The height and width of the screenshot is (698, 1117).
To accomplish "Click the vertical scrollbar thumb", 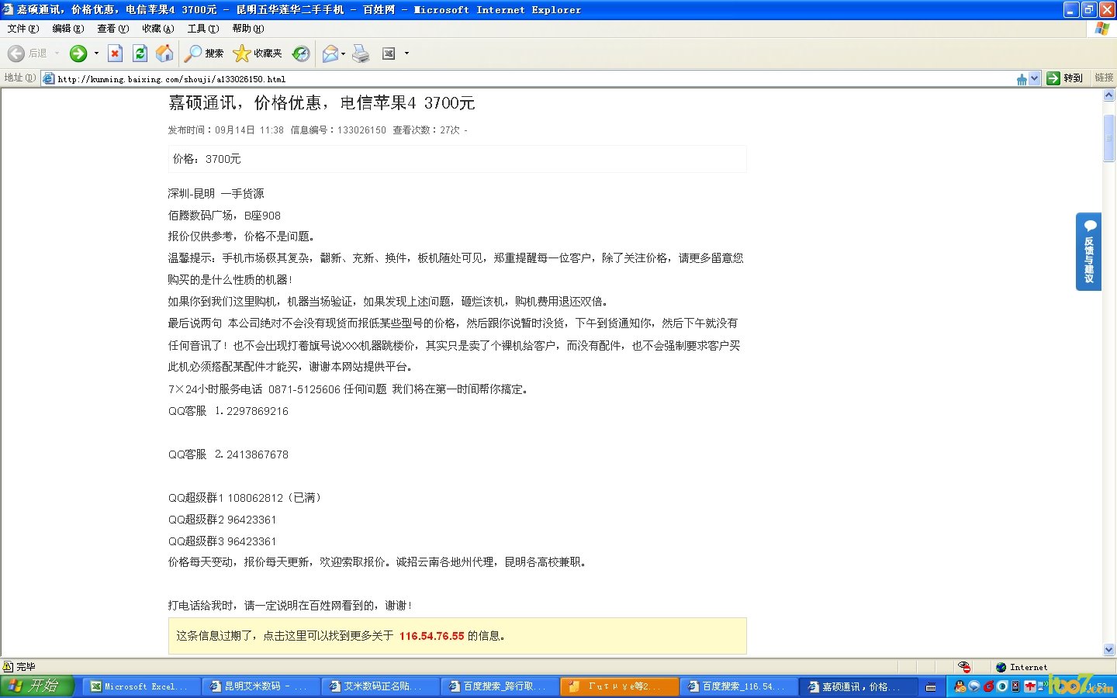I will 1108,138.
